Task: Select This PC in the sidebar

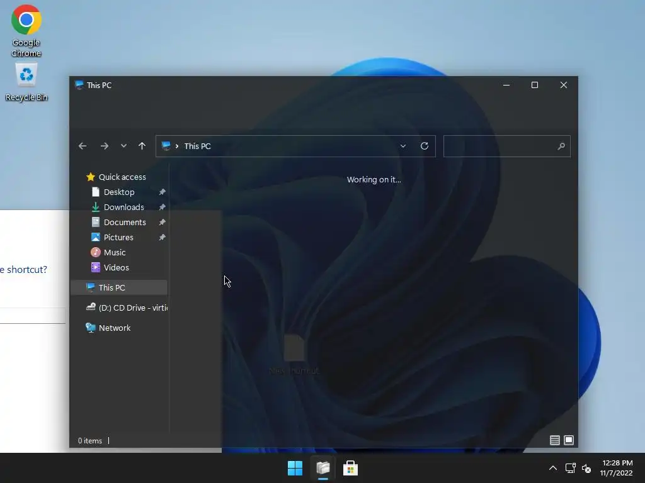Action: (119, 287)
